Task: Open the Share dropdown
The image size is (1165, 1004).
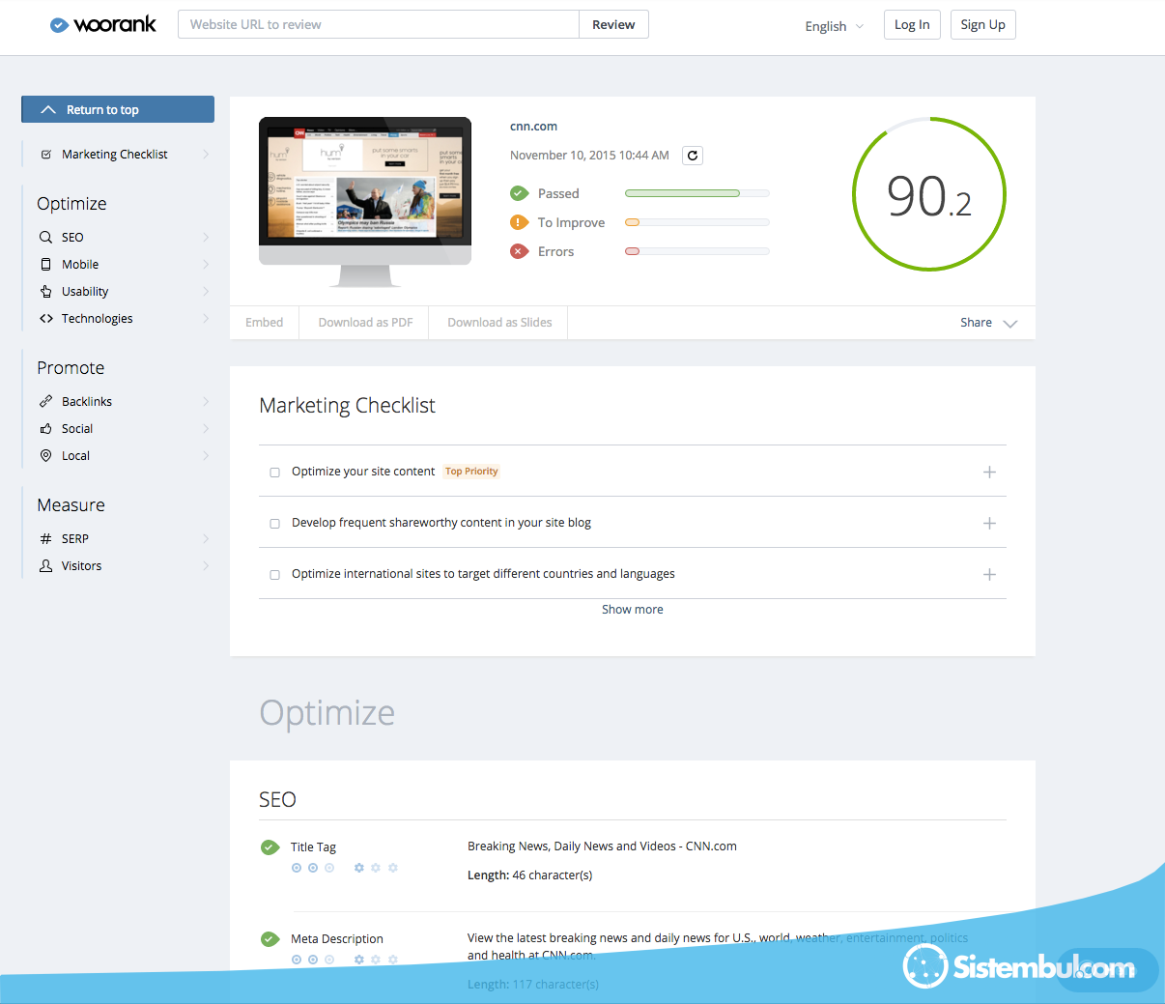Action: pyautogui.click(x=988, y=323)
